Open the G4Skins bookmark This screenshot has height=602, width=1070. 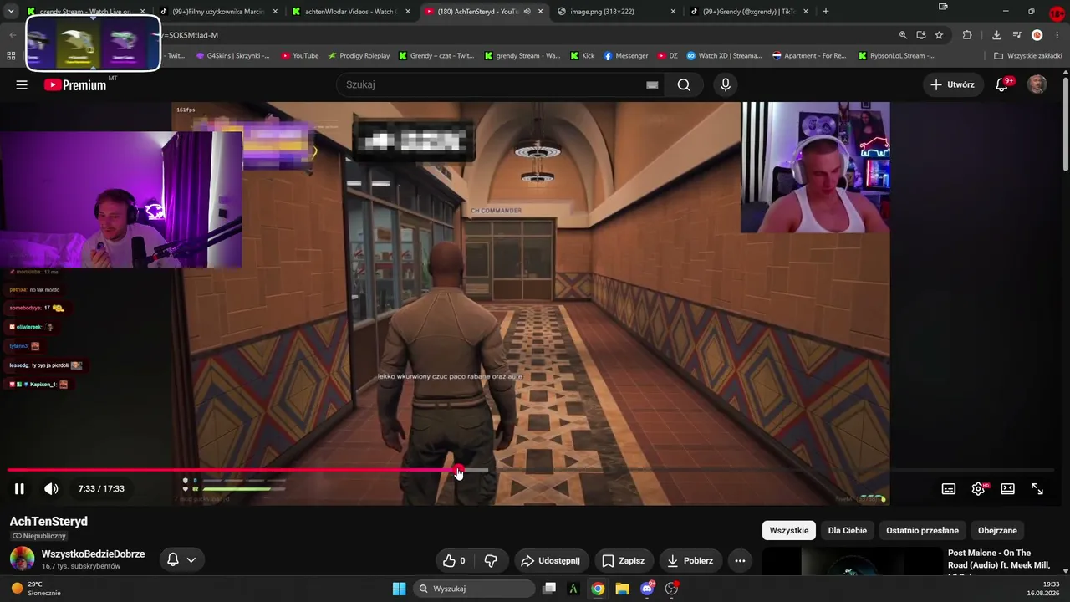click(232, 56)
